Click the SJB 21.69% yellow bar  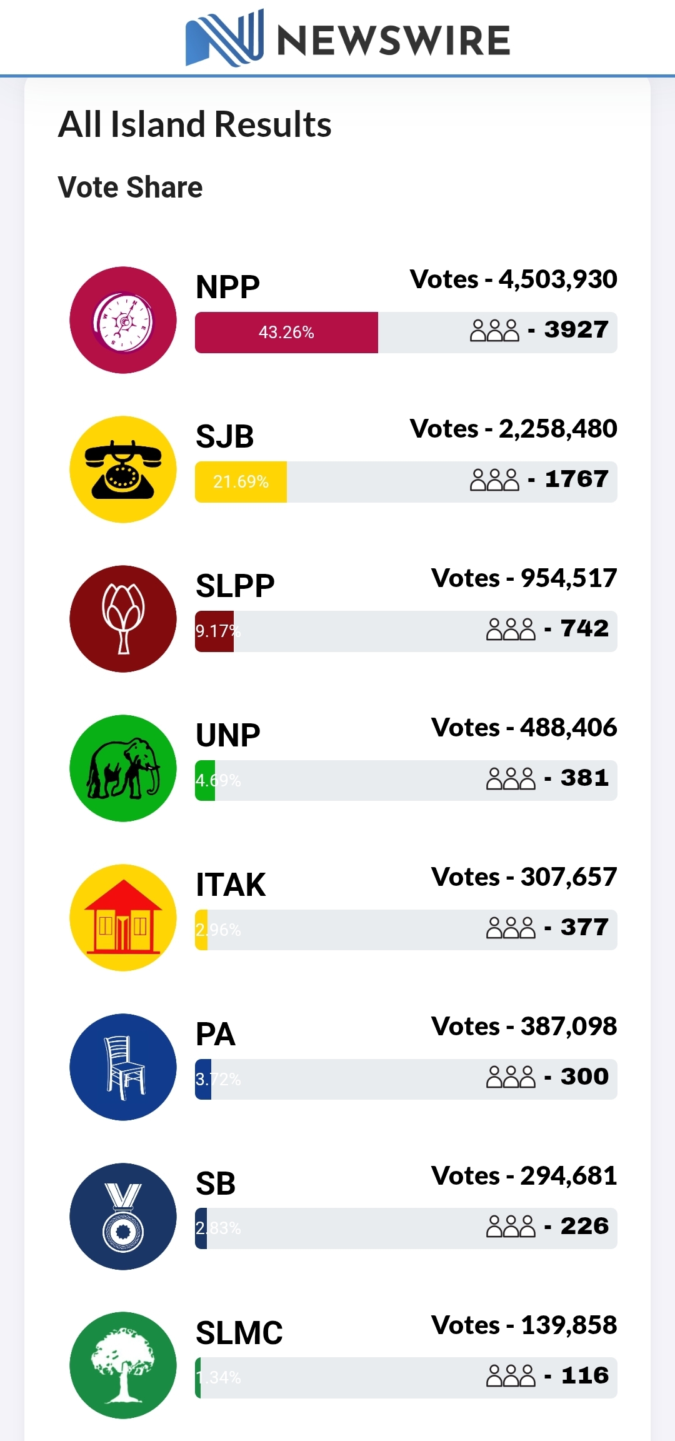(x=241, y=482)
